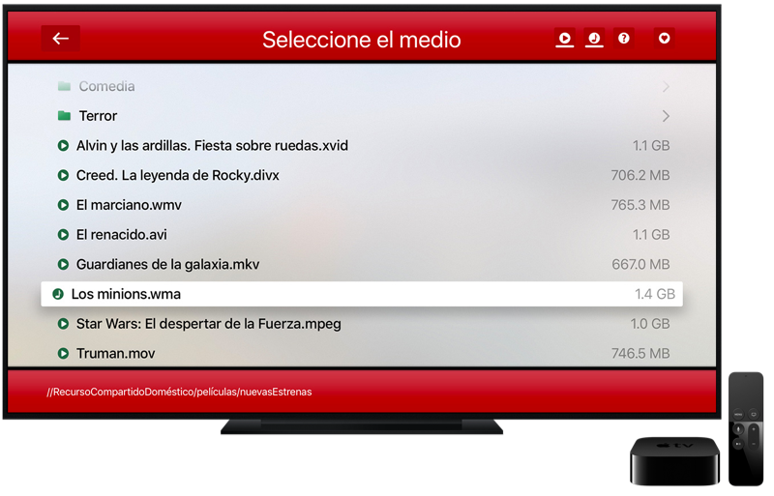Click the shared folder path text
This screenshot has height=496, width=774.
click(x=179, y=393)
